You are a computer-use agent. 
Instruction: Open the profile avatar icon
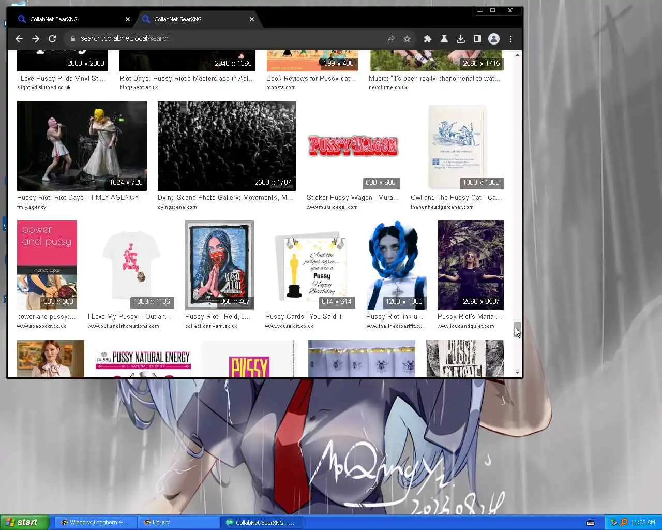pyautogui.click(x=494, y=39)
